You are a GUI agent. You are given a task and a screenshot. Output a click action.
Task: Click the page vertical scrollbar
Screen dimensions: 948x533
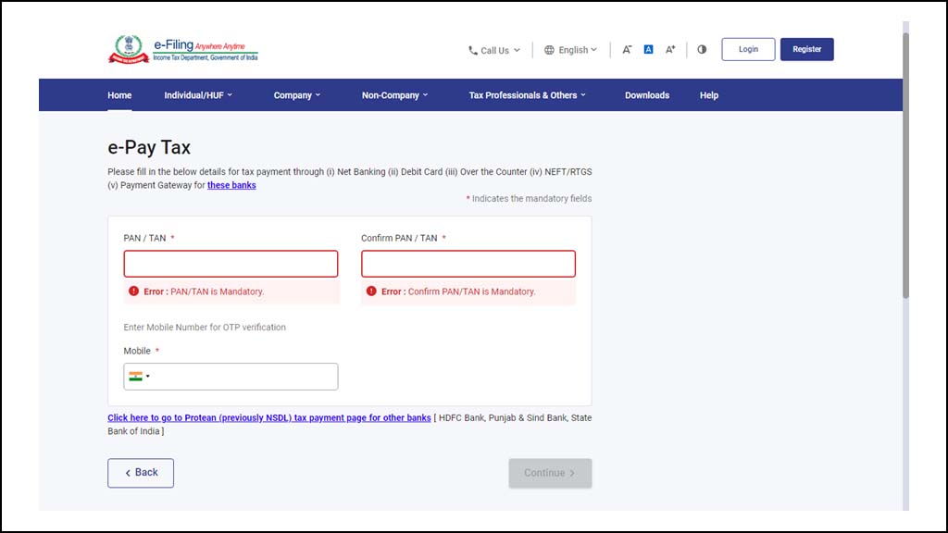(905, 165)
